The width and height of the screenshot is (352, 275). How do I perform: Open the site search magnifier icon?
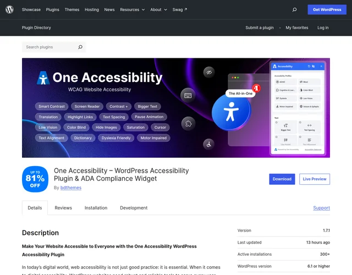pos(294,10)
